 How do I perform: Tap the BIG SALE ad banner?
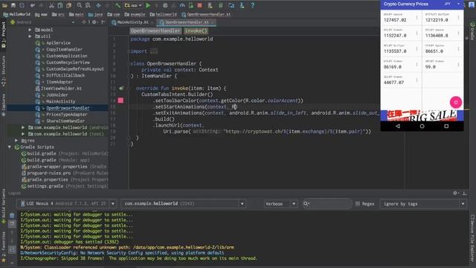[x=422, y=115]
